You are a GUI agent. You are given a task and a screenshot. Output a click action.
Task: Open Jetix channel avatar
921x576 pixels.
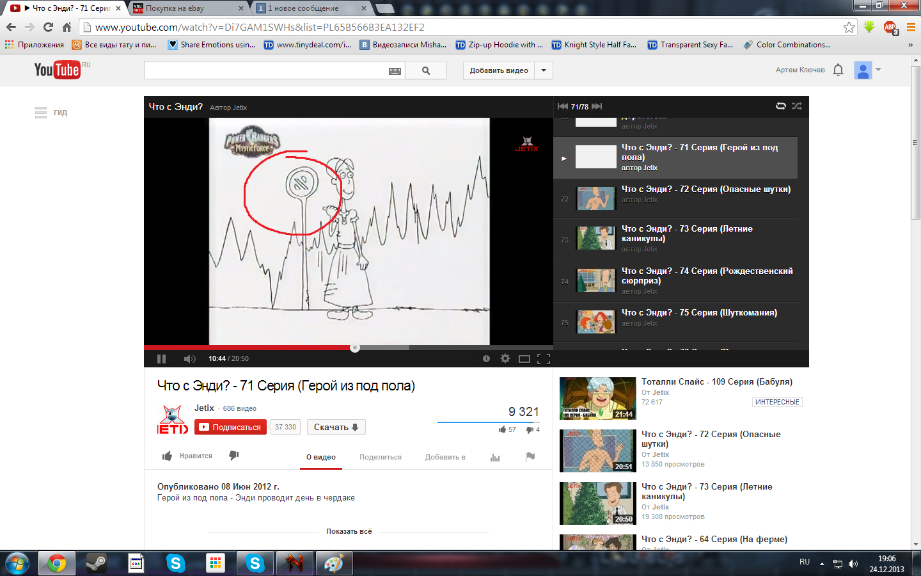(x=173, y=420)
